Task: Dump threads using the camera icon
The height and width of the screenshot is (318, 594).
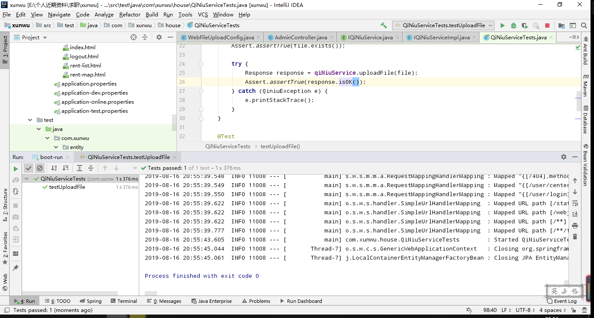Action: (x=16, y=217)
